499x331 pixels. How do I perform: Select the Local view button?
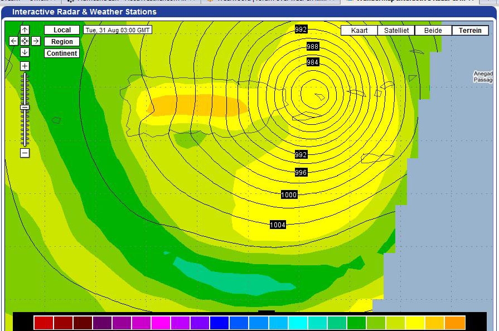[62, 30]
